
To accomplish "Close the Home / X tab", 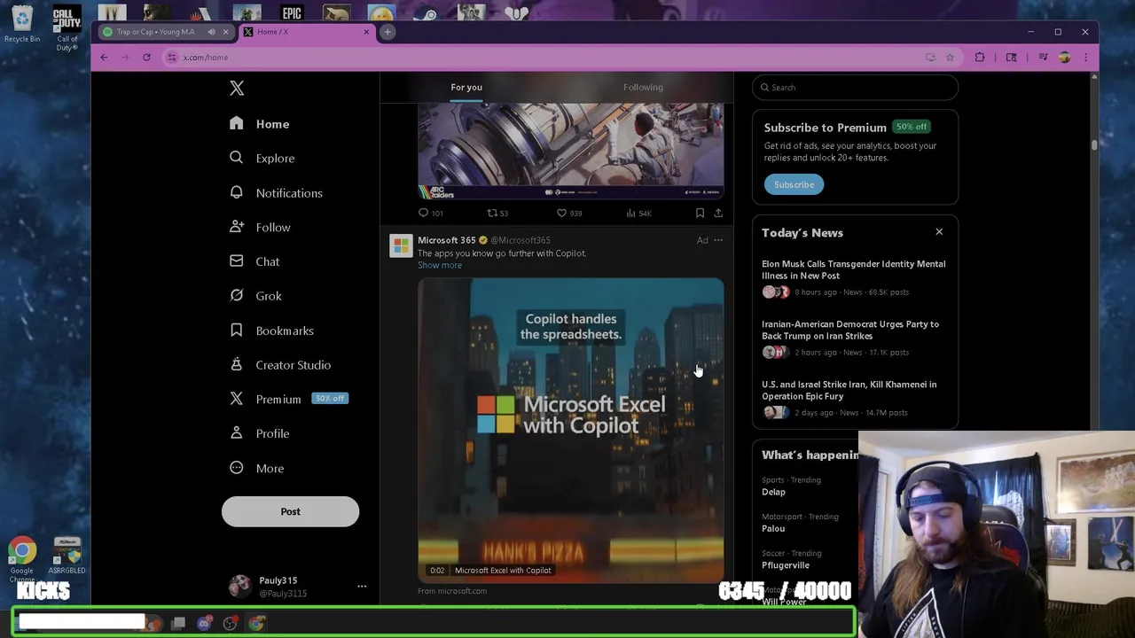I will [x=366, y=32].
